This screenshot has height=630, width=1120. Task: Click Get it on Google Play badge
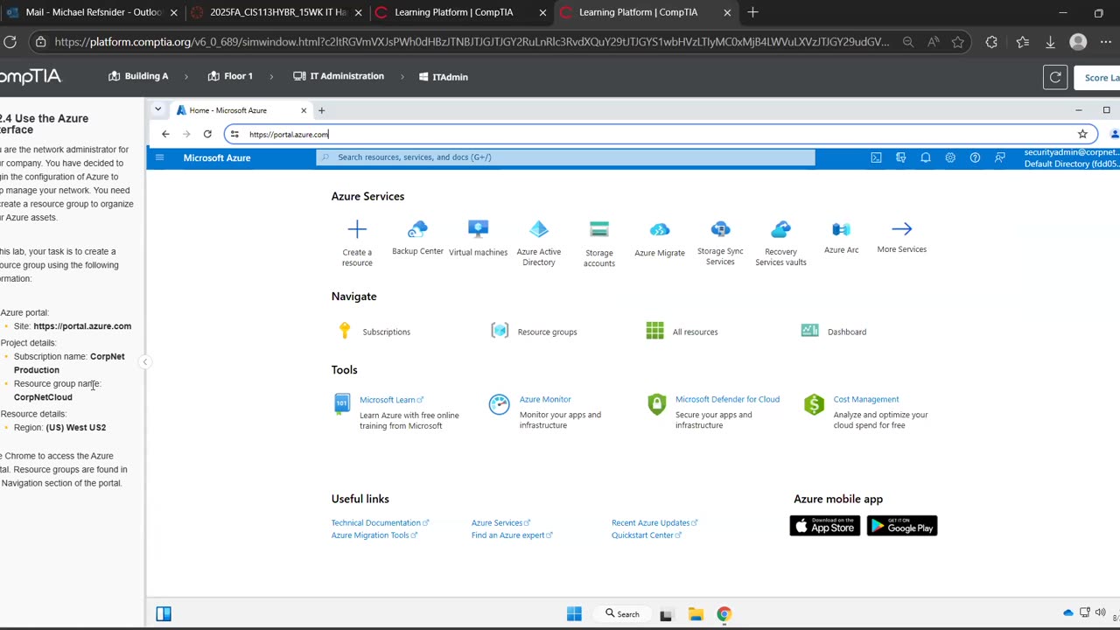[x=902, y=525]
